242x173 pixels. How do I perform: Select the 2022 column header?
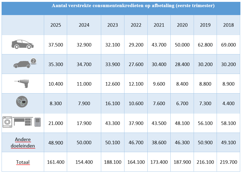click(x=136, y=25)
